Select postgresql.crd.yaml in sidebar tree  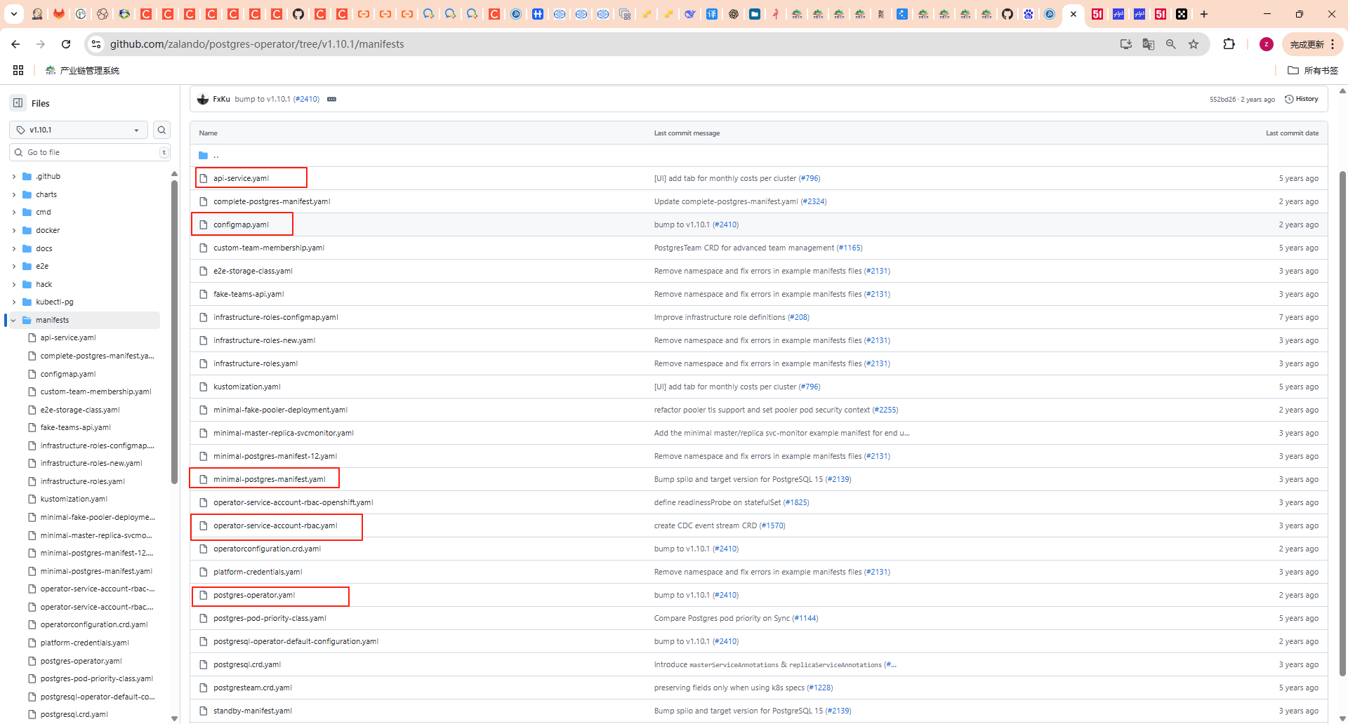(x=74, y=714)
